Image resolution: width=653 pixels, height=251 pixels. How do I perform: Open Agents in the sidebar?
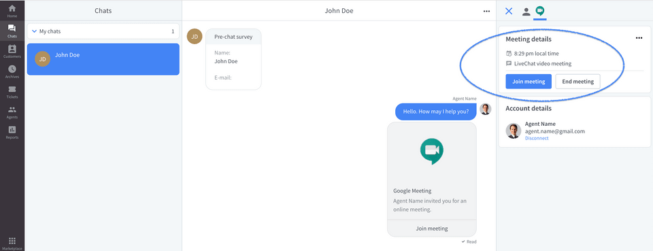tap(12, 112)
